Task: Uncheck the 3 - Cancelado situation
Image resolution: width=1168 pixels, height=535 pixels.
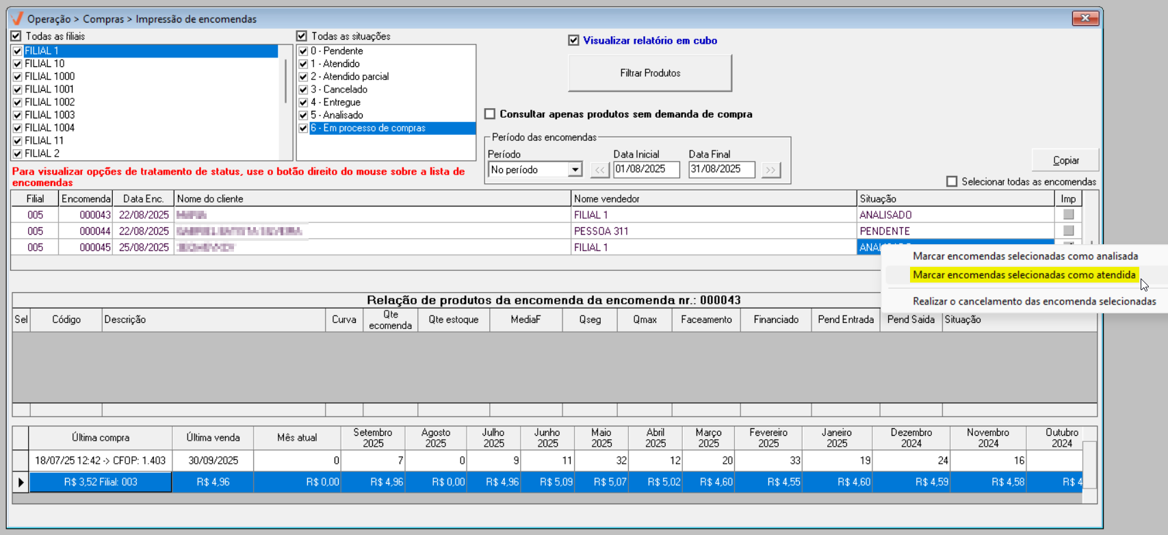Action: click(x=303, y=90)
